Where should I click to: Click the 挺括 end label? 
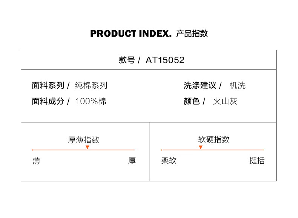click(x=257, y=161)
